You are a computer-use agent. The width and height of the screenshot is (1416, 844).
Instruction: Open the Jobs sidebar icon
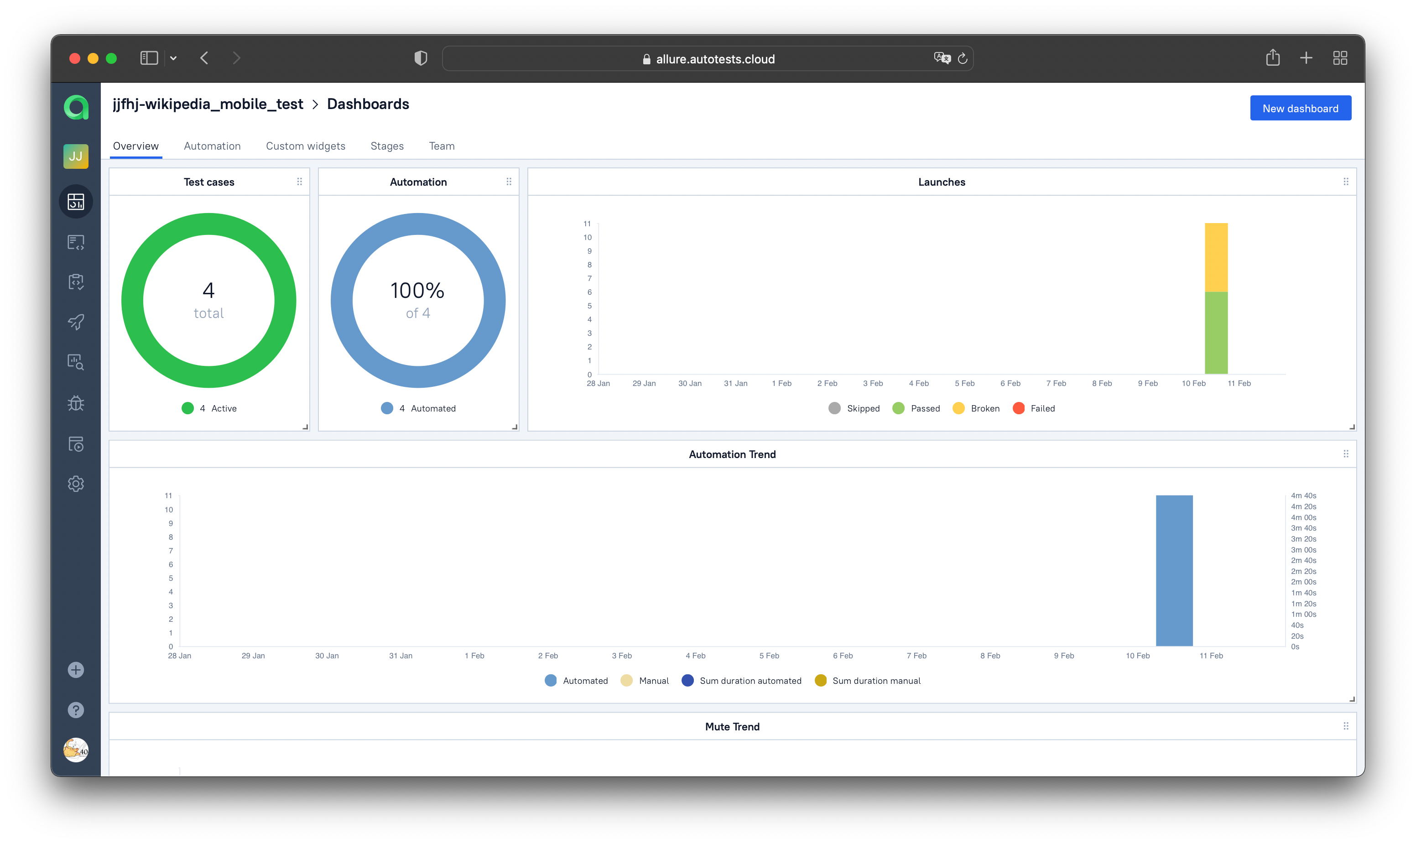[76, 443]
